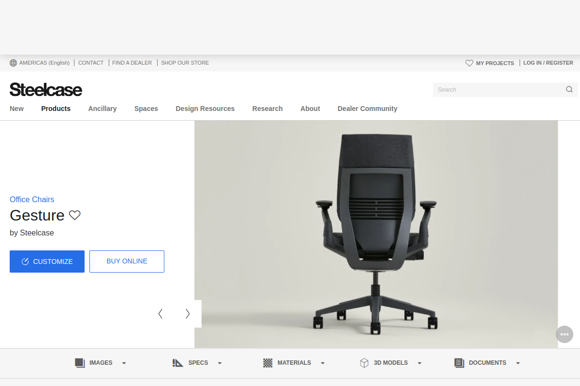
Task: Open the Find a Dealer link
Action: [x=132, y=63]
